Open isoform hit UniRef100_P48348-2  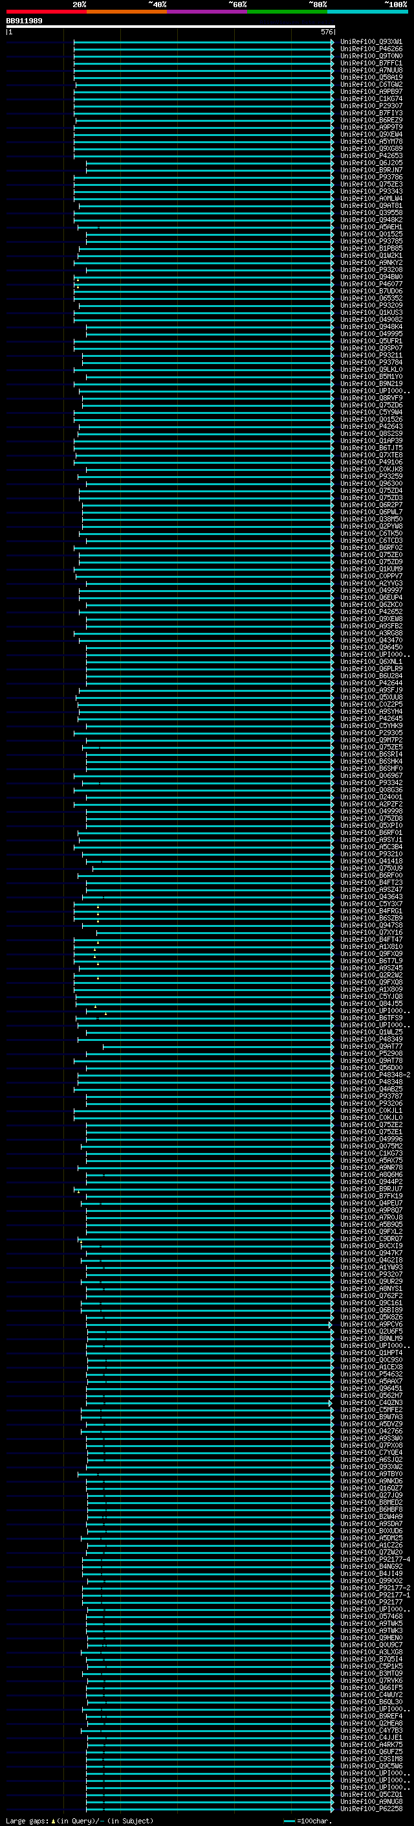[x=375, y=1075]
